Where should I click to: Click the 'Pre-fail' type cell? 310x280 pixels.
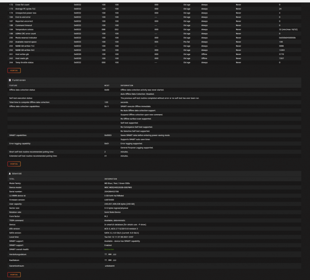[186, 42]
